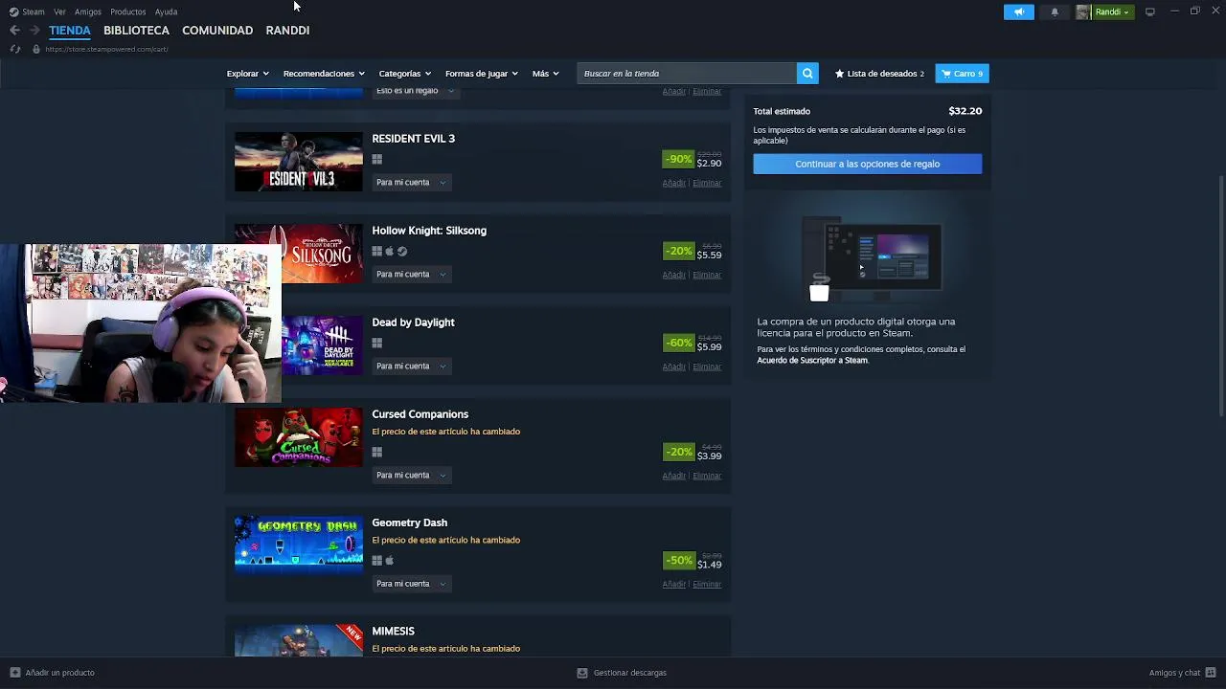This screenshot has height=689, width=1226.
Task: Switch to the TIENDA tab
Action: click(x=70, y=31)
